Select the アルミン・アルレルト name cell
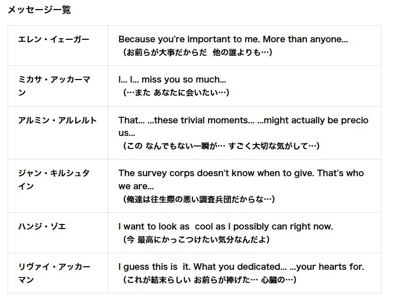Screen dimensions: 401x300 (x=57, y=120)
